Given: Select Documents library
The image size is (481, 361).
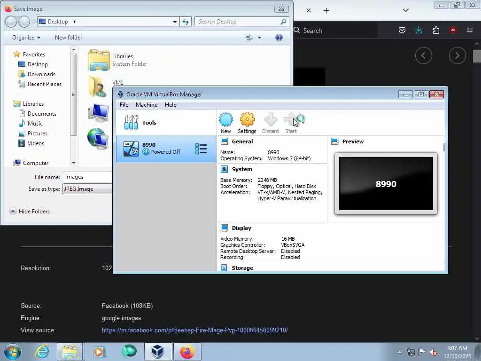Looking at the screenshot, I should click(x=38, y=114).
